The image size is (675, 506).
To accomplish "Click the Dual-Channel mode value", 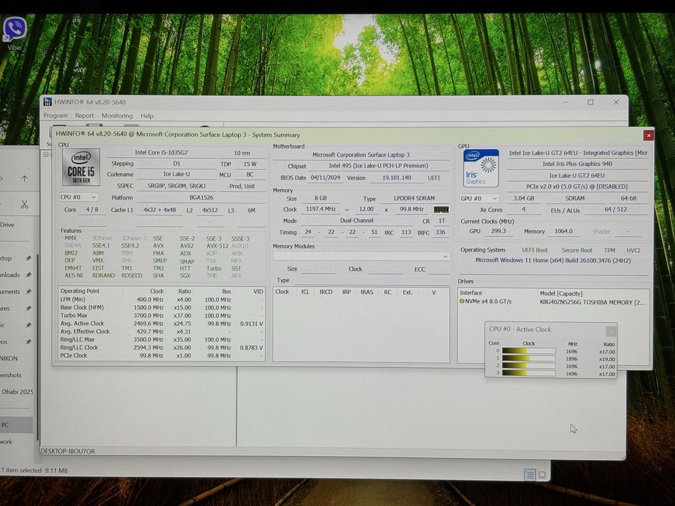I will (x=357, y=221).
